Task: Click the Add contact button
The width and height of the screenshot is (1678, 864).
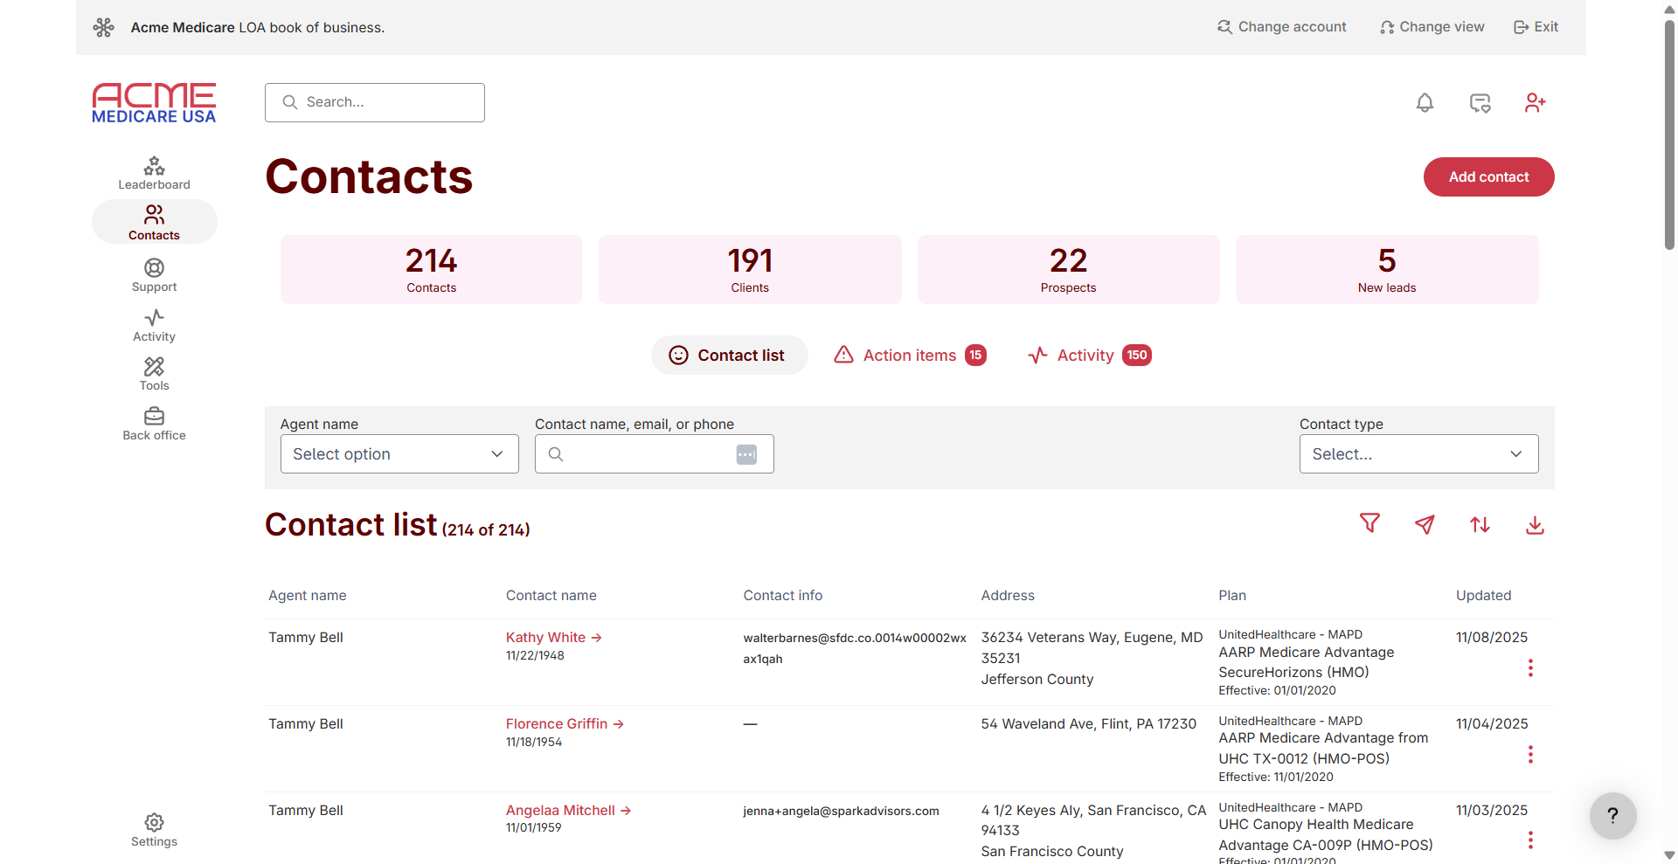Action: pyautogui.click(x=1488, y=176)
